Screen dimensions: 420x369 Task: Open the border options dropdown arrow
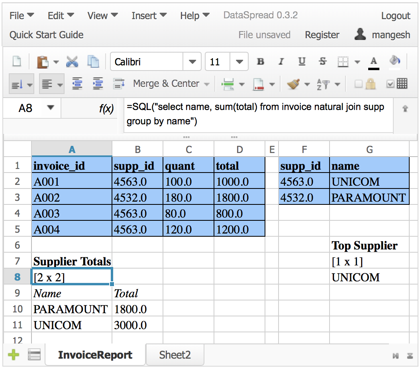(x=357, y=62)
